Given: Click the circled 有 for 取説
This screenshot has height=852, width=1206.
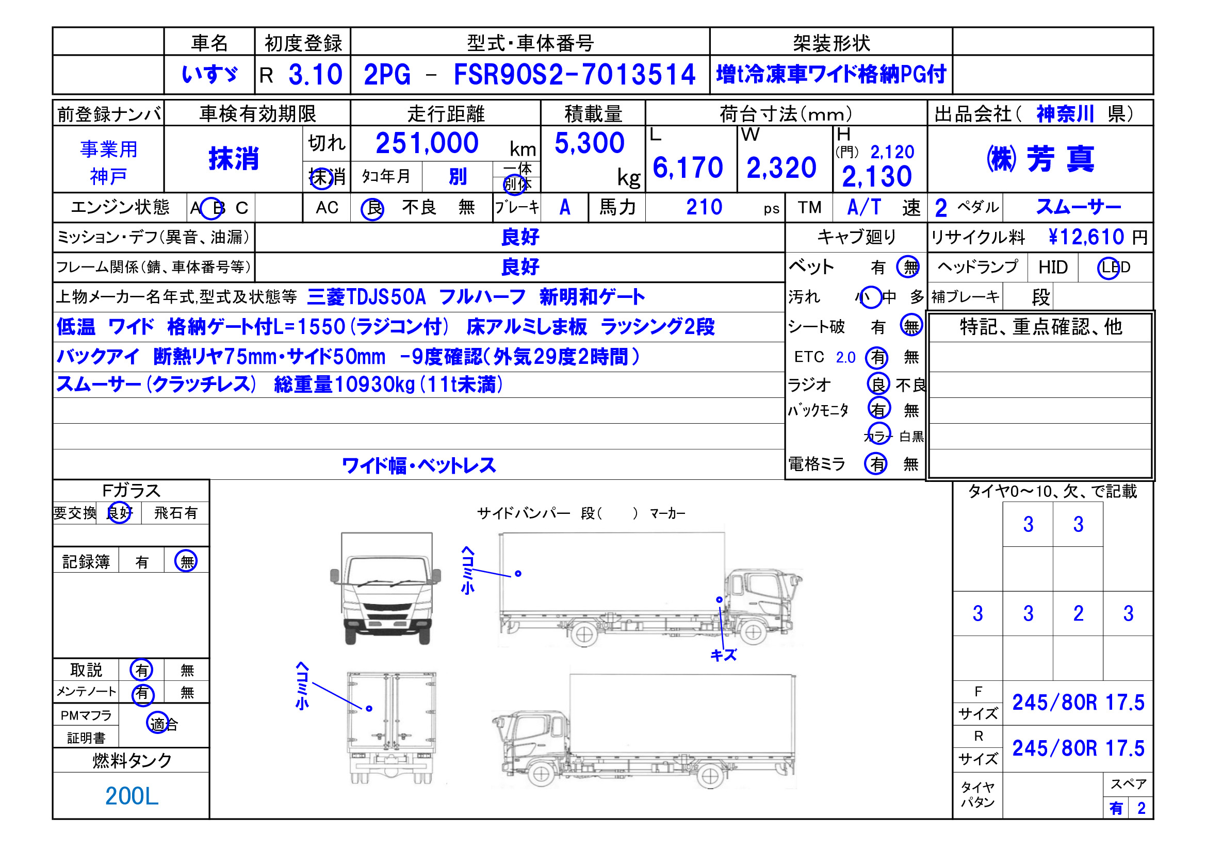Looking at the screenshot, I should [x=141, y=670].
